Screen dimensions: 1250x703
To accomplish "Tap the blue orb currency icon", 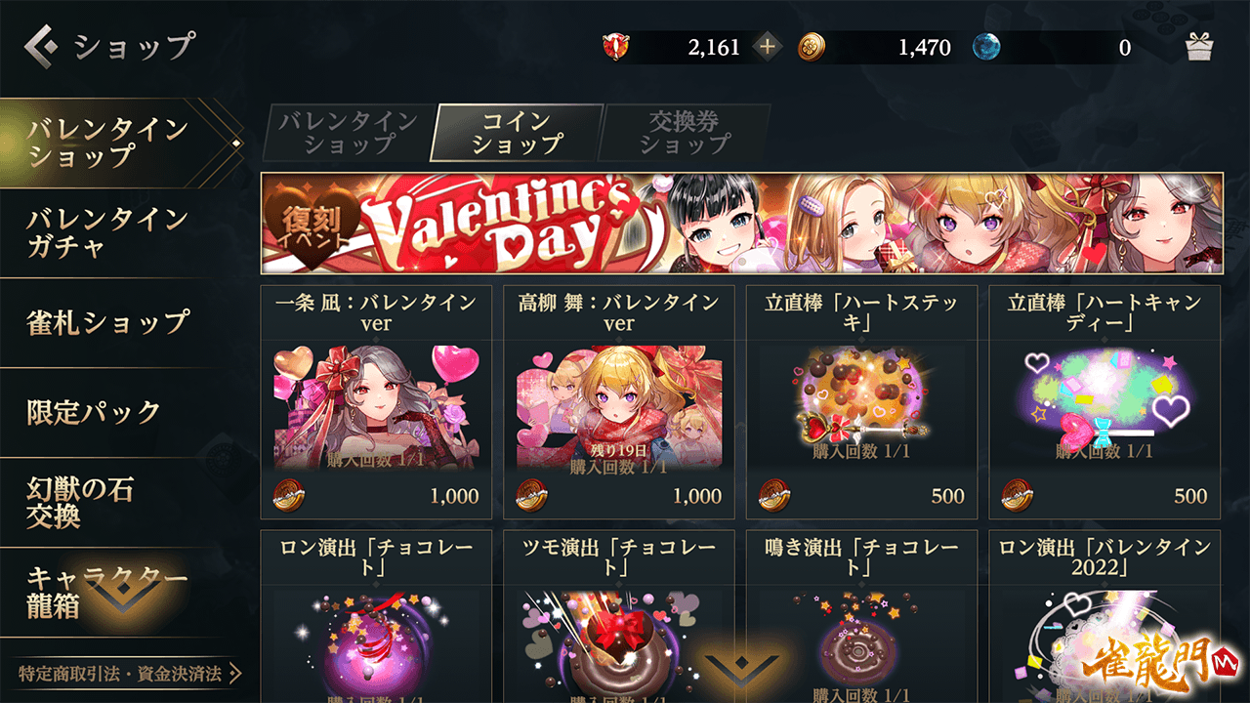I will click(x=986, y=47).
